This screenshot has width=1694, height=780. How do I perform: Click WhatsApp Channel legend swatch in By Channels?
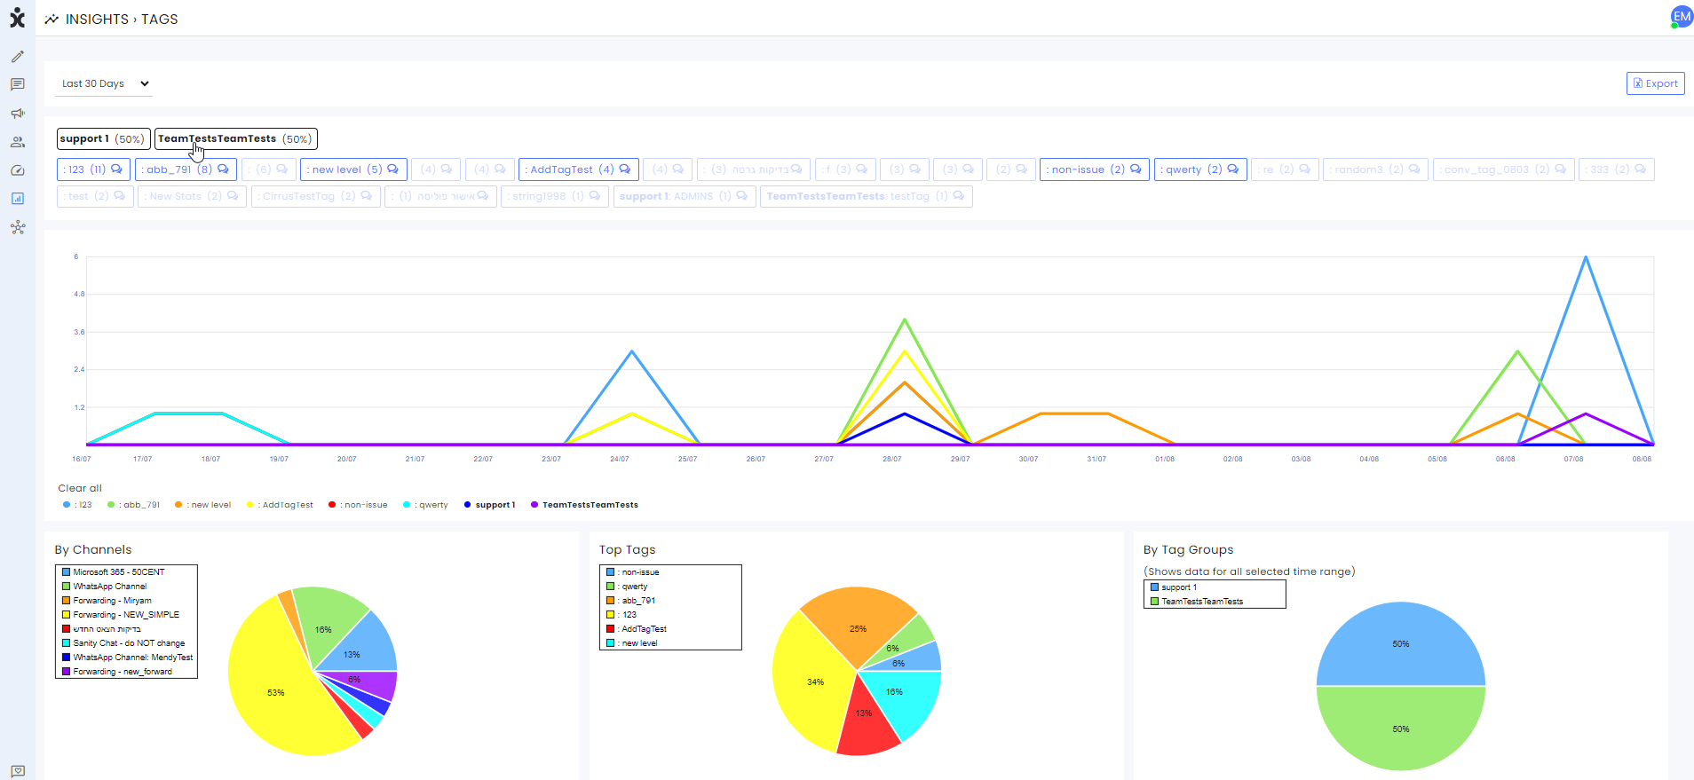tap(66, 587)
